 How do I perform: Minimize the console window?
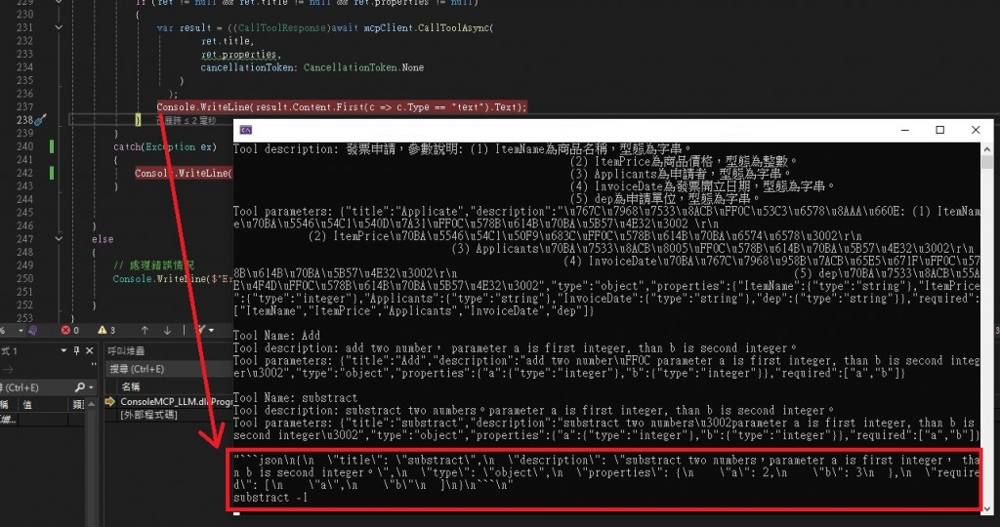coord(905,130)
